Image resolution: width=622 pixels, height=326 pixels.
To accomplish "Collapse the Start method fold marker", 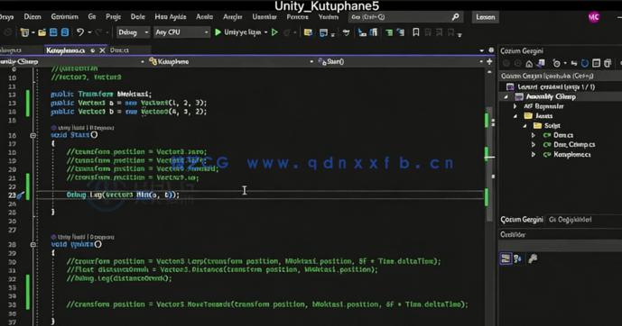I will click(32, 135).
